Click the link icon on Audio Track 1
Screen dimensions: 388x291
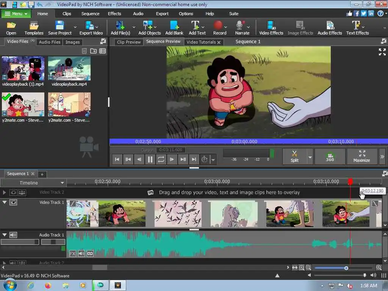click(x=90, y=253)
